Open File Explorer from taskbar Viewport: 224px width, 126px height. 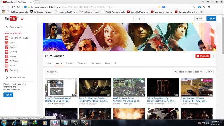[x=24, y=123]
